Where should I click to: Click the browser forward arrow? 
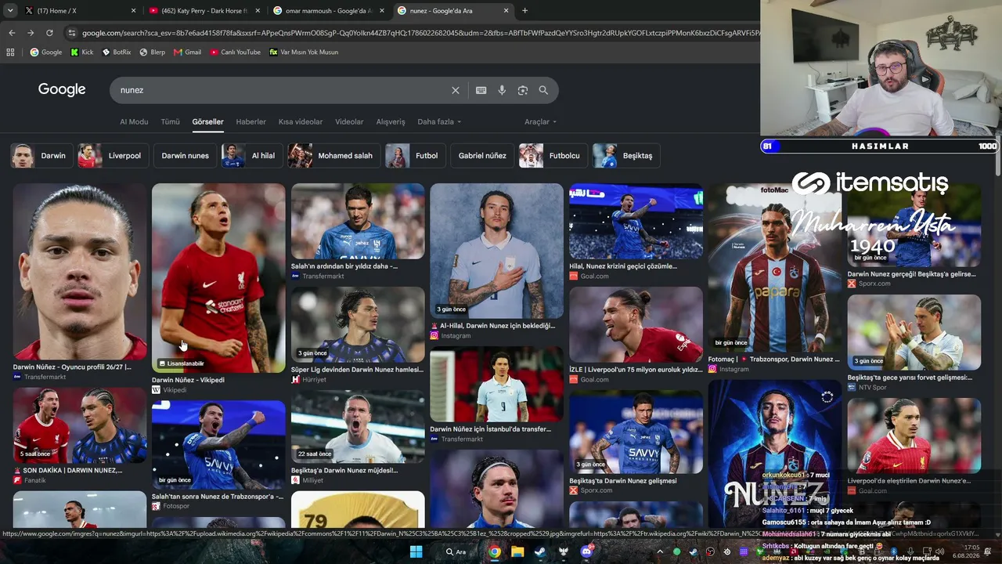[31, 33]
